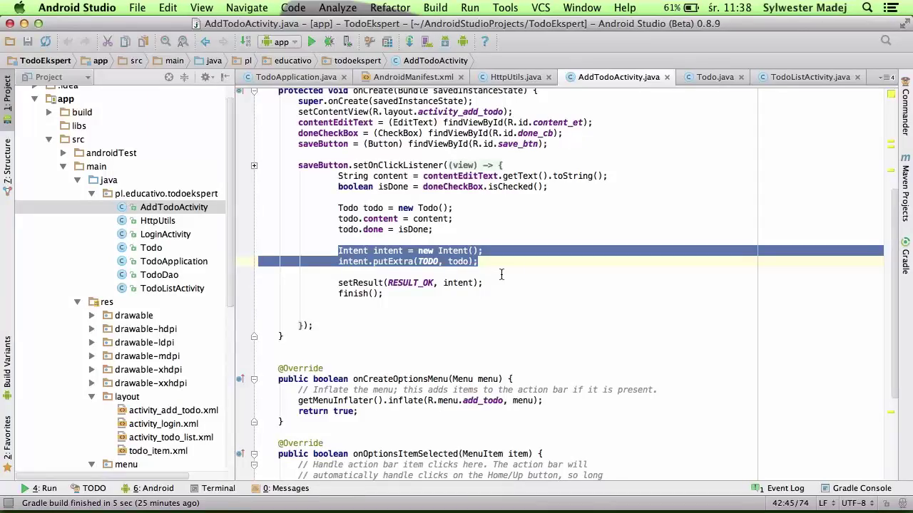Click the Save All toolbar icon
The image size is (913, 513).
tap(28, 41)
